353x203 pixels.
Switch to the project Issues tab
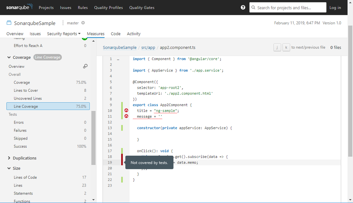tap(35, 34)
